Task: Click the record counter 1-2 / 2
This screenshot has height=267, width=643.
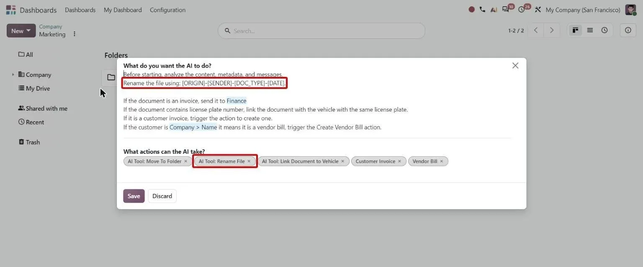Action: pos(516,31)
